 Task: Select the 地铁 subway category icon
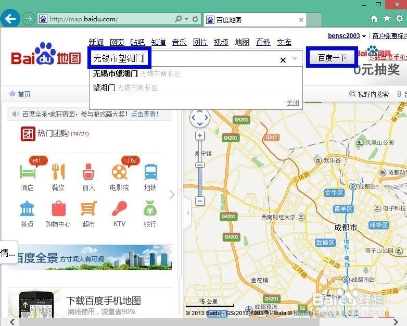[x=150, y=172]
